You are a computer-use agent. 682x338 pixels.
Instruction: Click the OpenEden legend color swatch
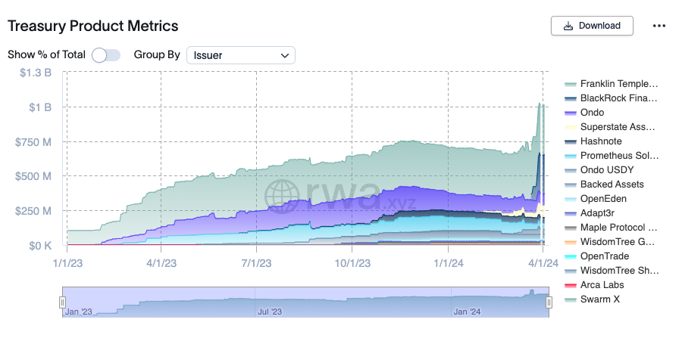[571, 199]
